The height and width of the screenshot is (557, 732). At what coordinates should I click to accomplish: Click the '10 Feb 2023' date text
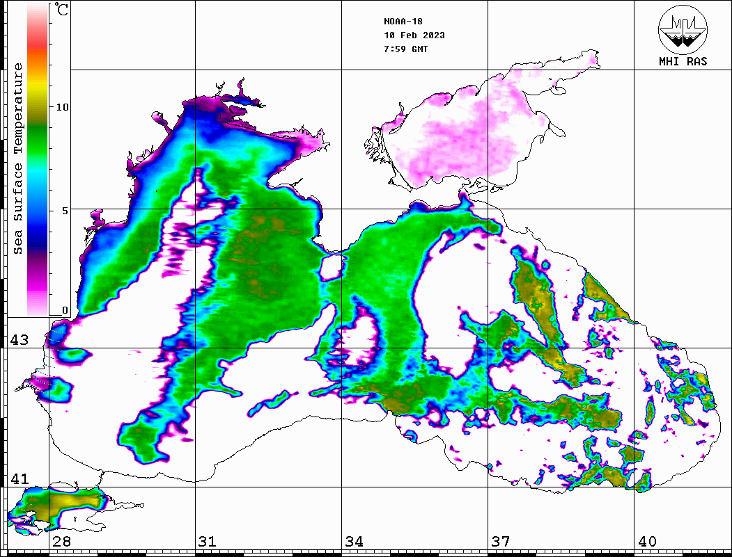tap(414, 35)
